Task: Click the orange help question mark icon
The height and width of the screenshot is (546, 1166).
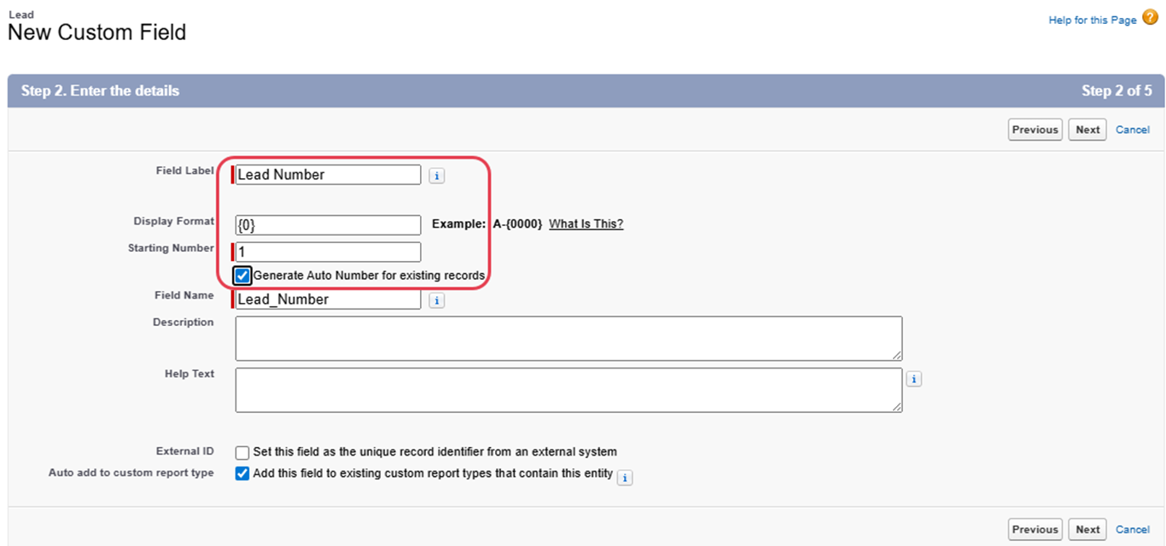Action: point(1150,18)
